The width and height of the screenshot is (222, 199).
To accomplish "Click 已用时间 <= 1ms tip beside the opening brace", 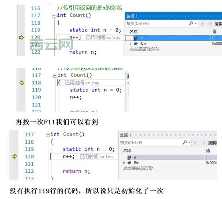I will pyautogui.click(x=82, y=83).
